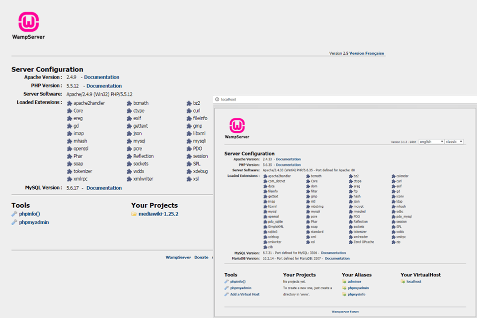Click the 'xmlreader' extension text
This screenshot has height=318, width=477.
361,237
